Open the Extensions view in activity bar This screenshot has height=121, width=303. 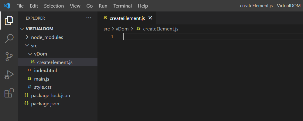tap(9, 93)
